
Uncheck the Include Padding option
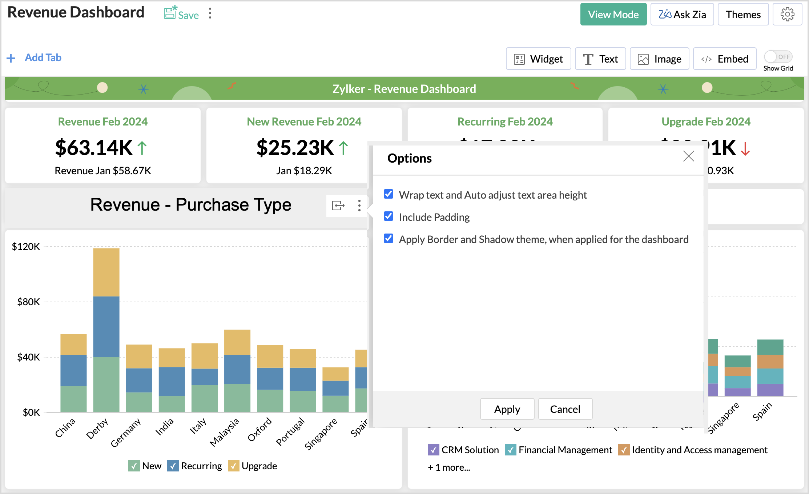(388, 216)
